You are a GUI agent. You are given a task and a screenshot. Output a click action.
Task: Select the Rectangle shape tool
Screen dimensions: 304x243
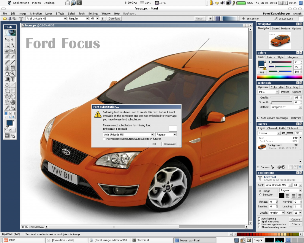click(x=13, y=90)
